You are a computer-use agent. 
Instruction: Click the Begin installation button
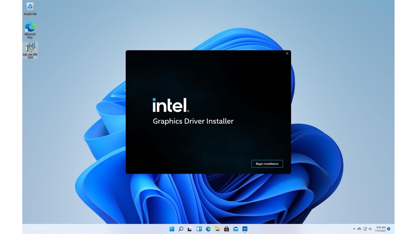(x=267, y=164)
